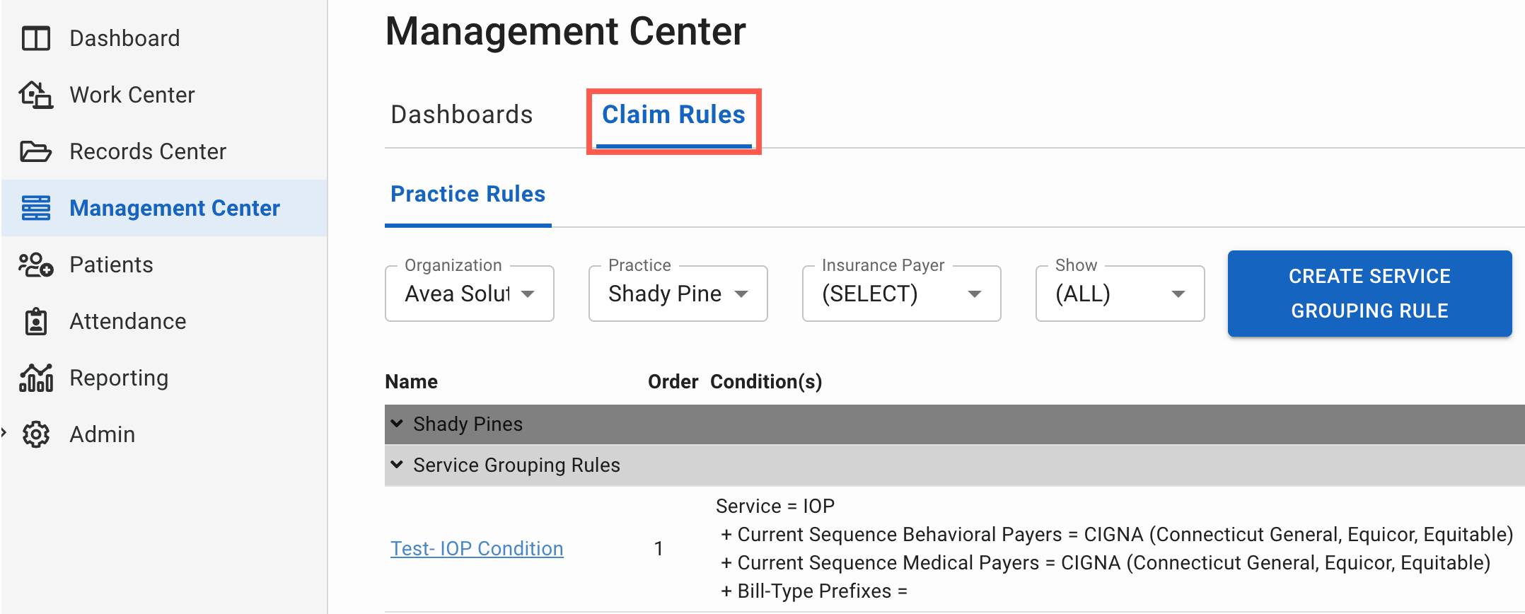Open the Test- IOP Condition link

tap(477, 548)
